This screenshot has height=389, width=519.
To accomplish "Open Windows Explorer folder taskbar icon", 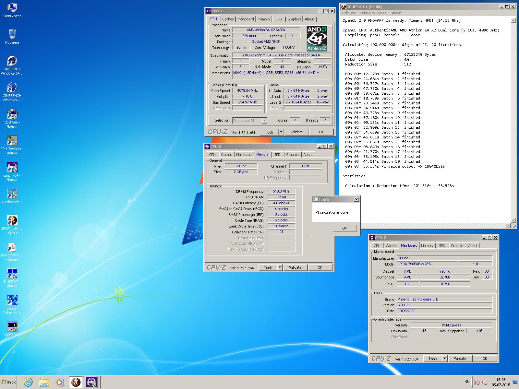I will click(x=44, y=382).
